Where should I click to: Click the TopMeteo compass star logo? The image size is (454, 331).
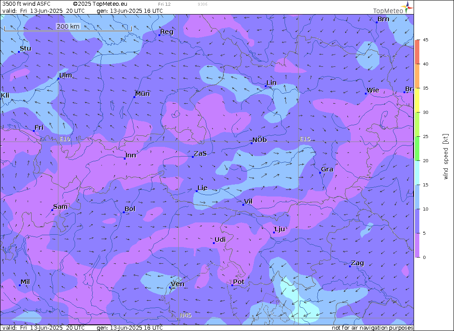[407, 7]
